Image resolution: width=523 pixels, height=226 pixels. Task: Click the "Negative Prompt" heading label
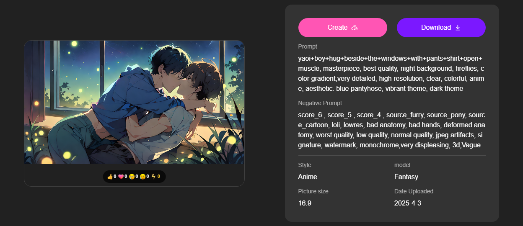[x=320, y=103]
